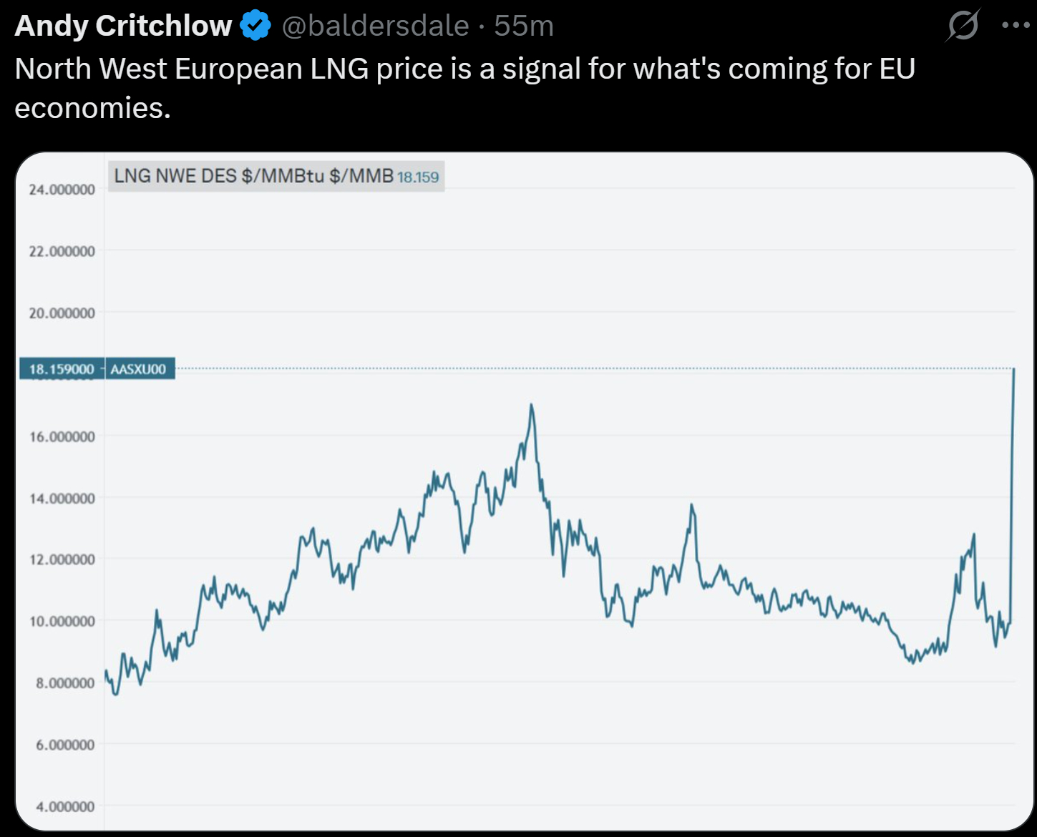Click the Grok explain post icon
1037x837 pixels.
[963, 26]
